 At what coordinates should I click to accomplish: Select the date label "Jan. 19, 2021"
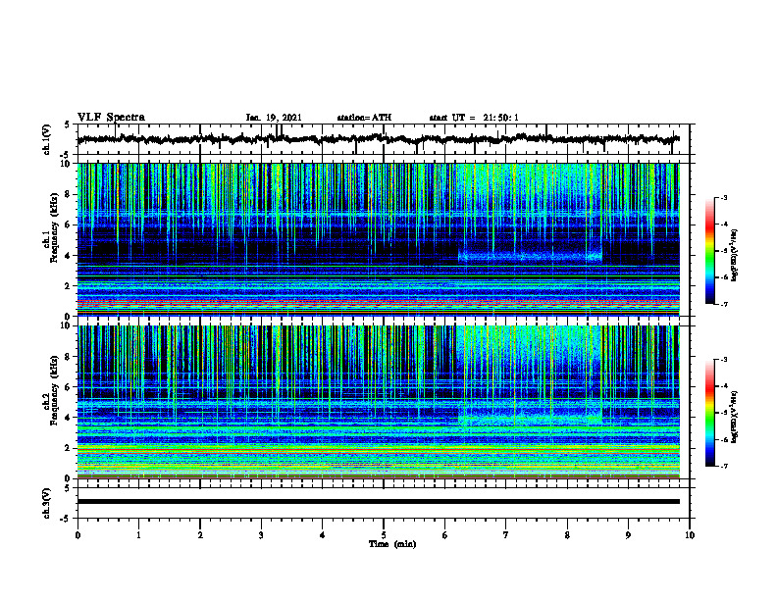pyautogui.click(x=274, y=118)
